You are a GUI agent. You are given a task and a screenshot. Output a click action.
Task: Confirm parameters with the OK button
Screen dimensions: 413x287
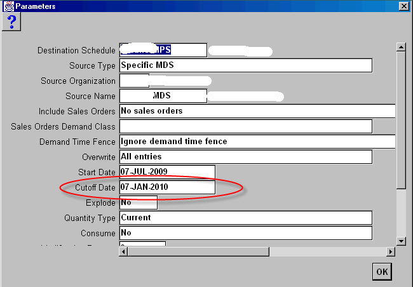(x=382, y=272)
